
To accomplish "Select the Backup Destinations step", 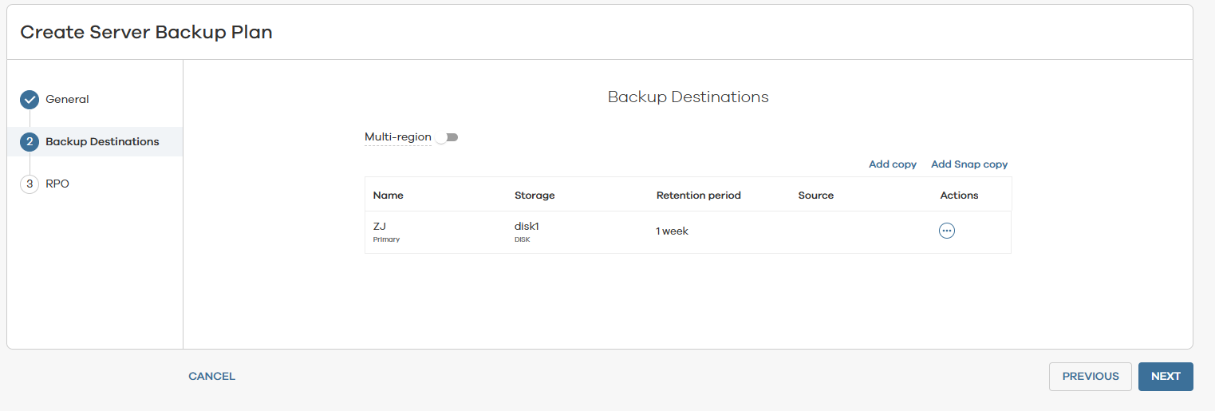I will 102,142.
